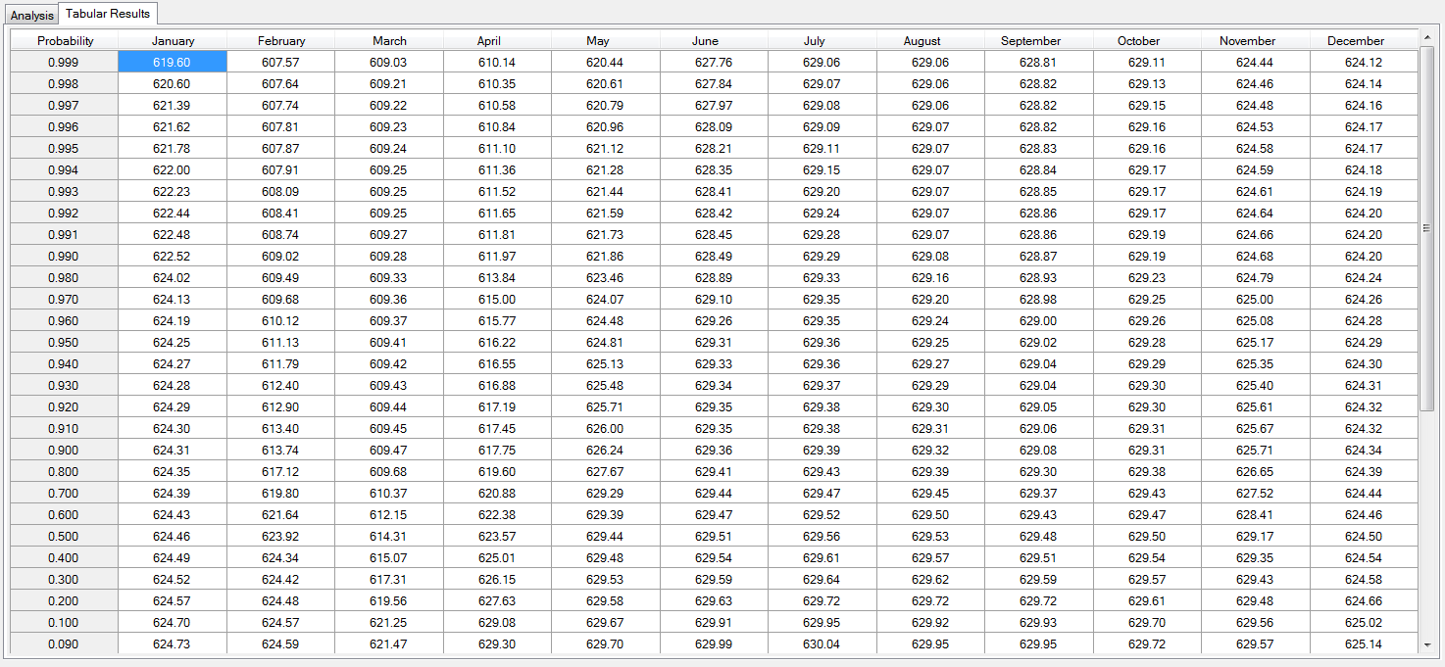Click the September column header

1031,40
